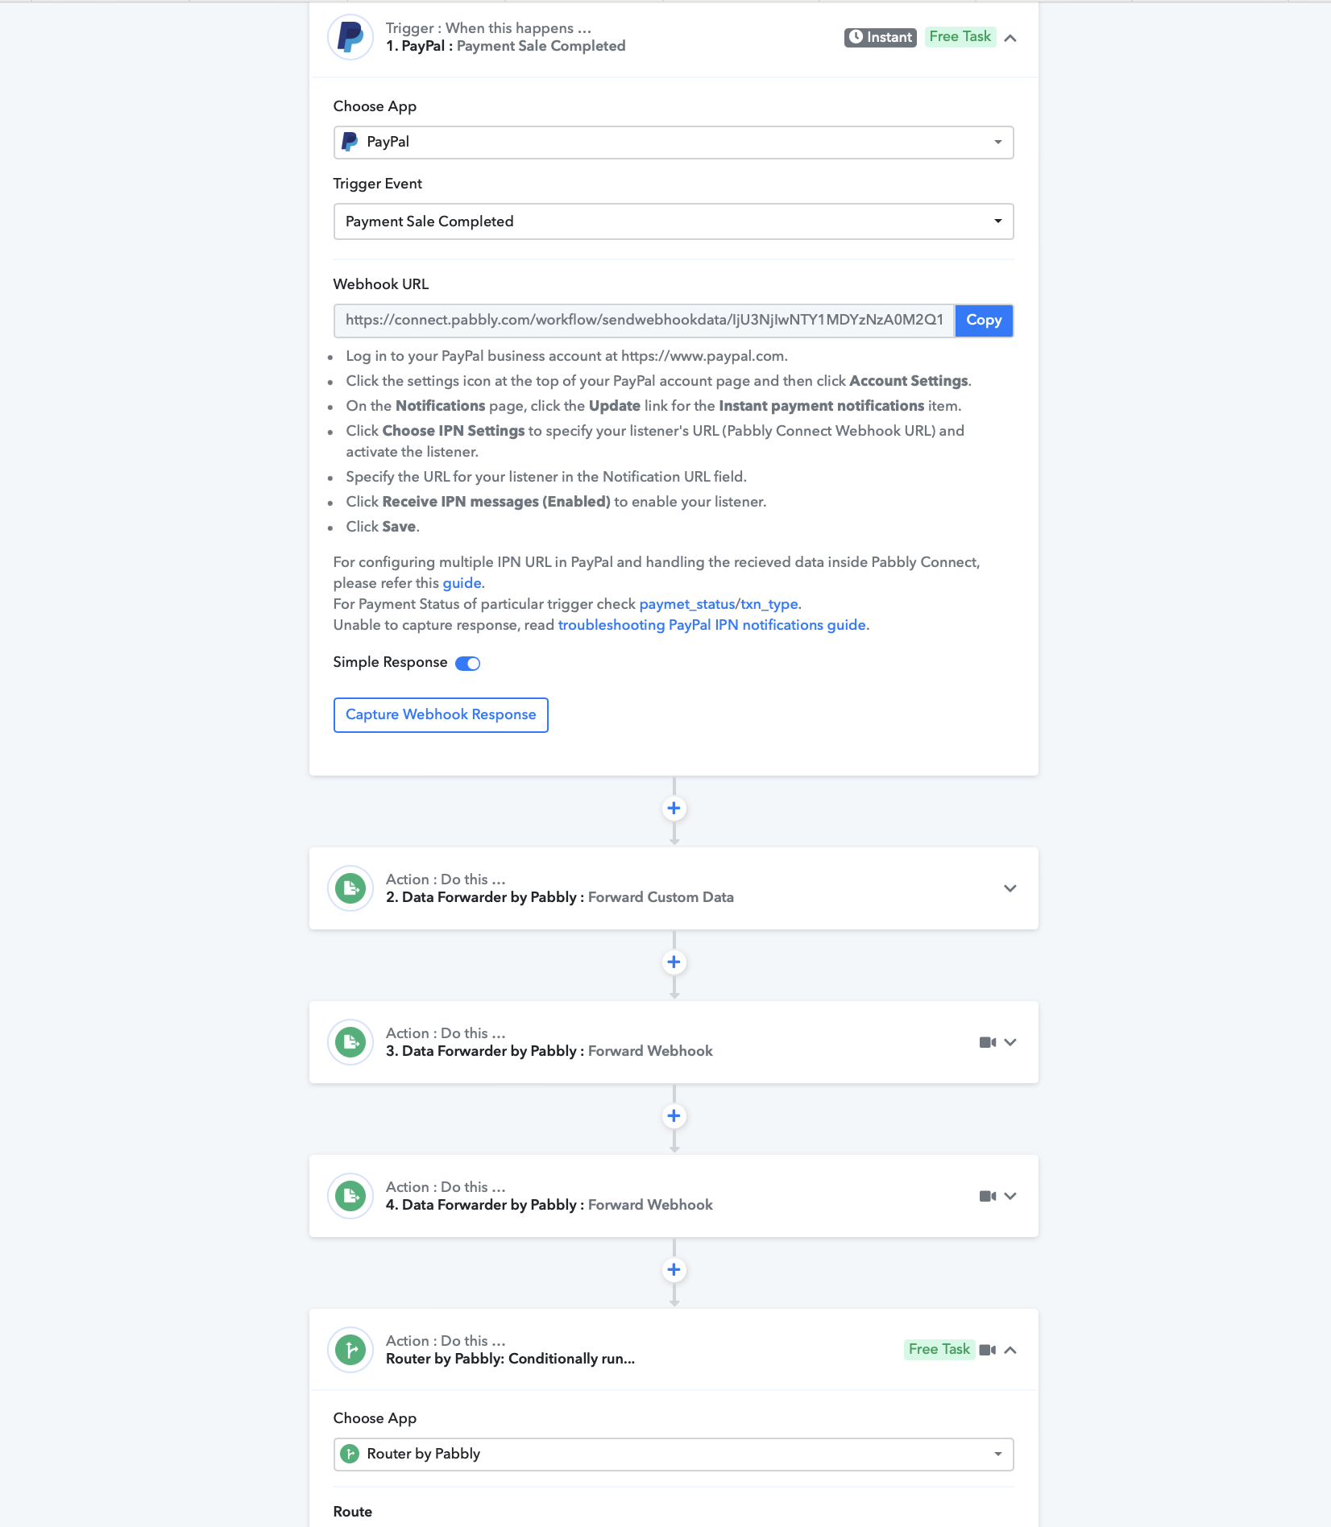Open the PayPal Choose App dropdown

pos(674,143)
